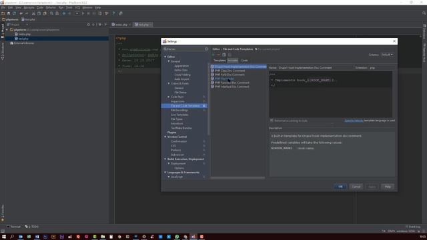Image resolution: width=427 pixels, height=240 pixels.
Task: Click the template Name input field
Action: click(316, 68)
